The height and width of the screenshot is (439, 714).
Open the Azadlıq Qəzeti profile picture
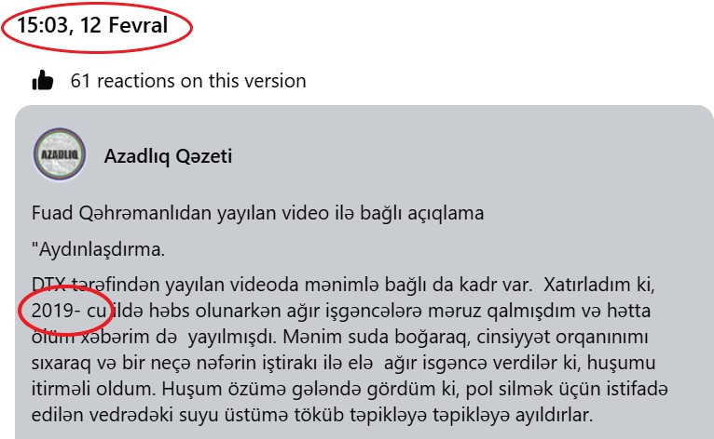pos(60,154)
